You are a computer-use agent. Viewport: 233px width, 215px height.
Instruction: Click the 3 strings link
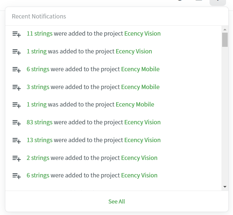point(38,87)
